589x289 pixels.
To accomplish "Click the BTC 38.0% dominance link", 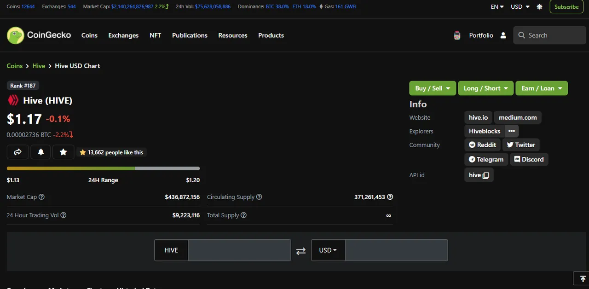I will click(x=277, y=7).
